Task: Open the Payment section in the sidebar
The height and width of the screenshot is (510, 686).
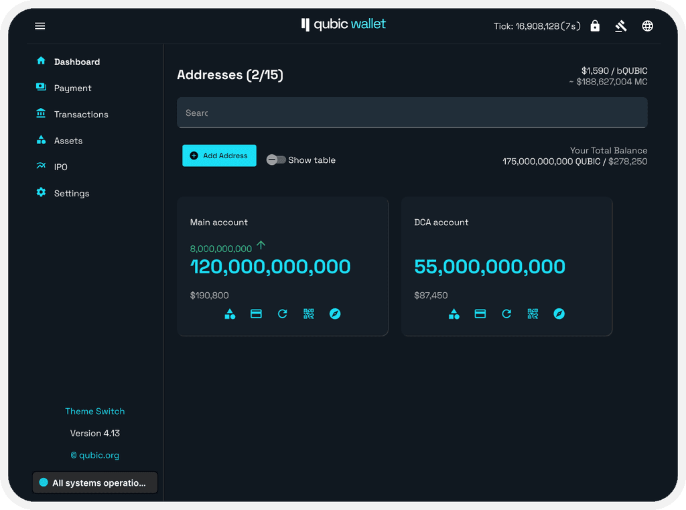Action: tap(72, 88)
